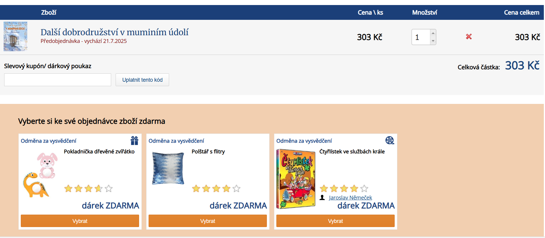545x238 pixels.
Task: Click gift icon on Pokladnička card
Action: pyautogui.click(x=134, y=141)
